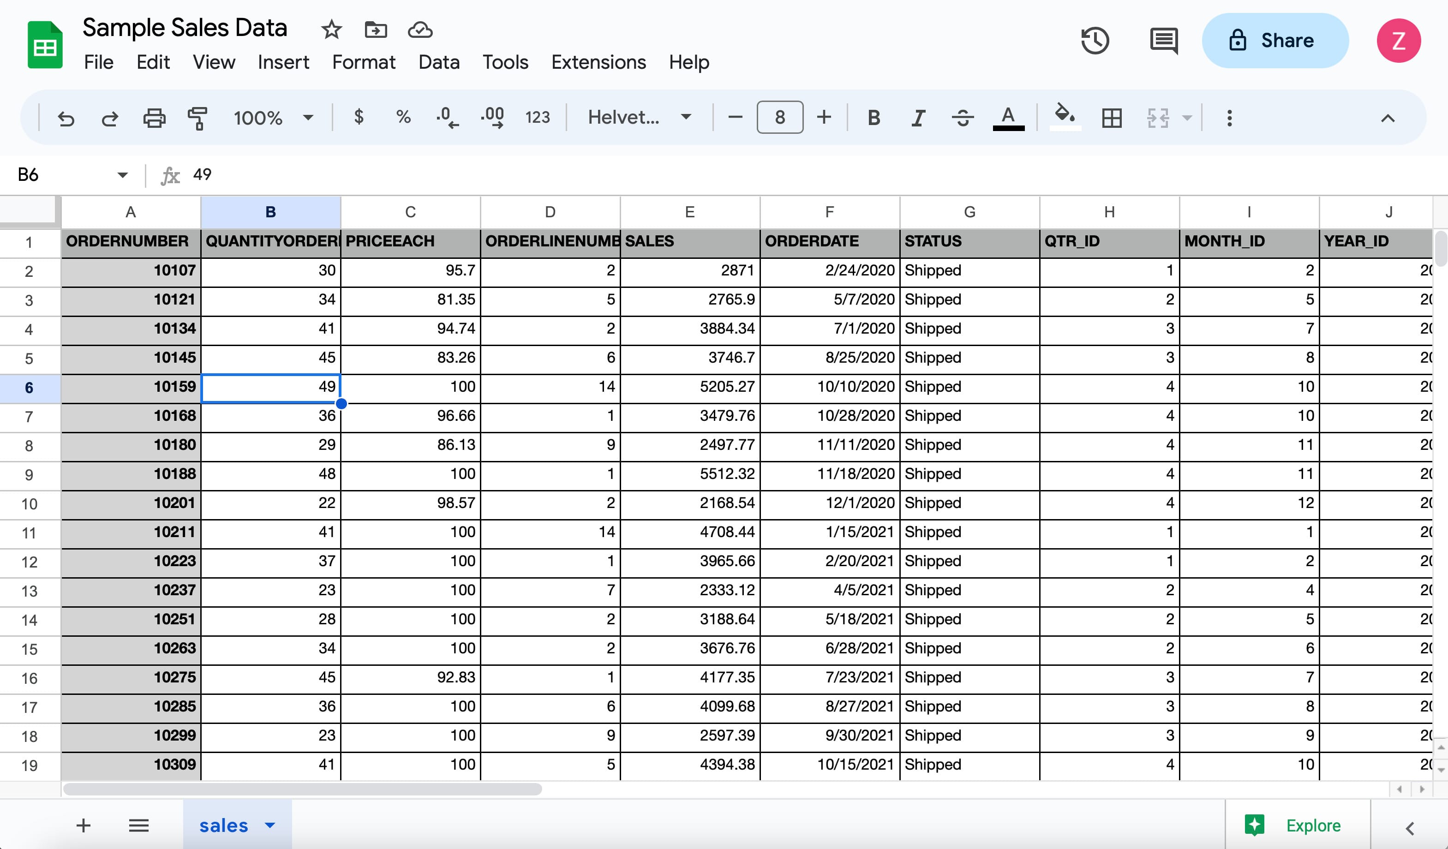The image size is (1448, 849).
Task: Toggle italic formatting
Action: point(918,118)
